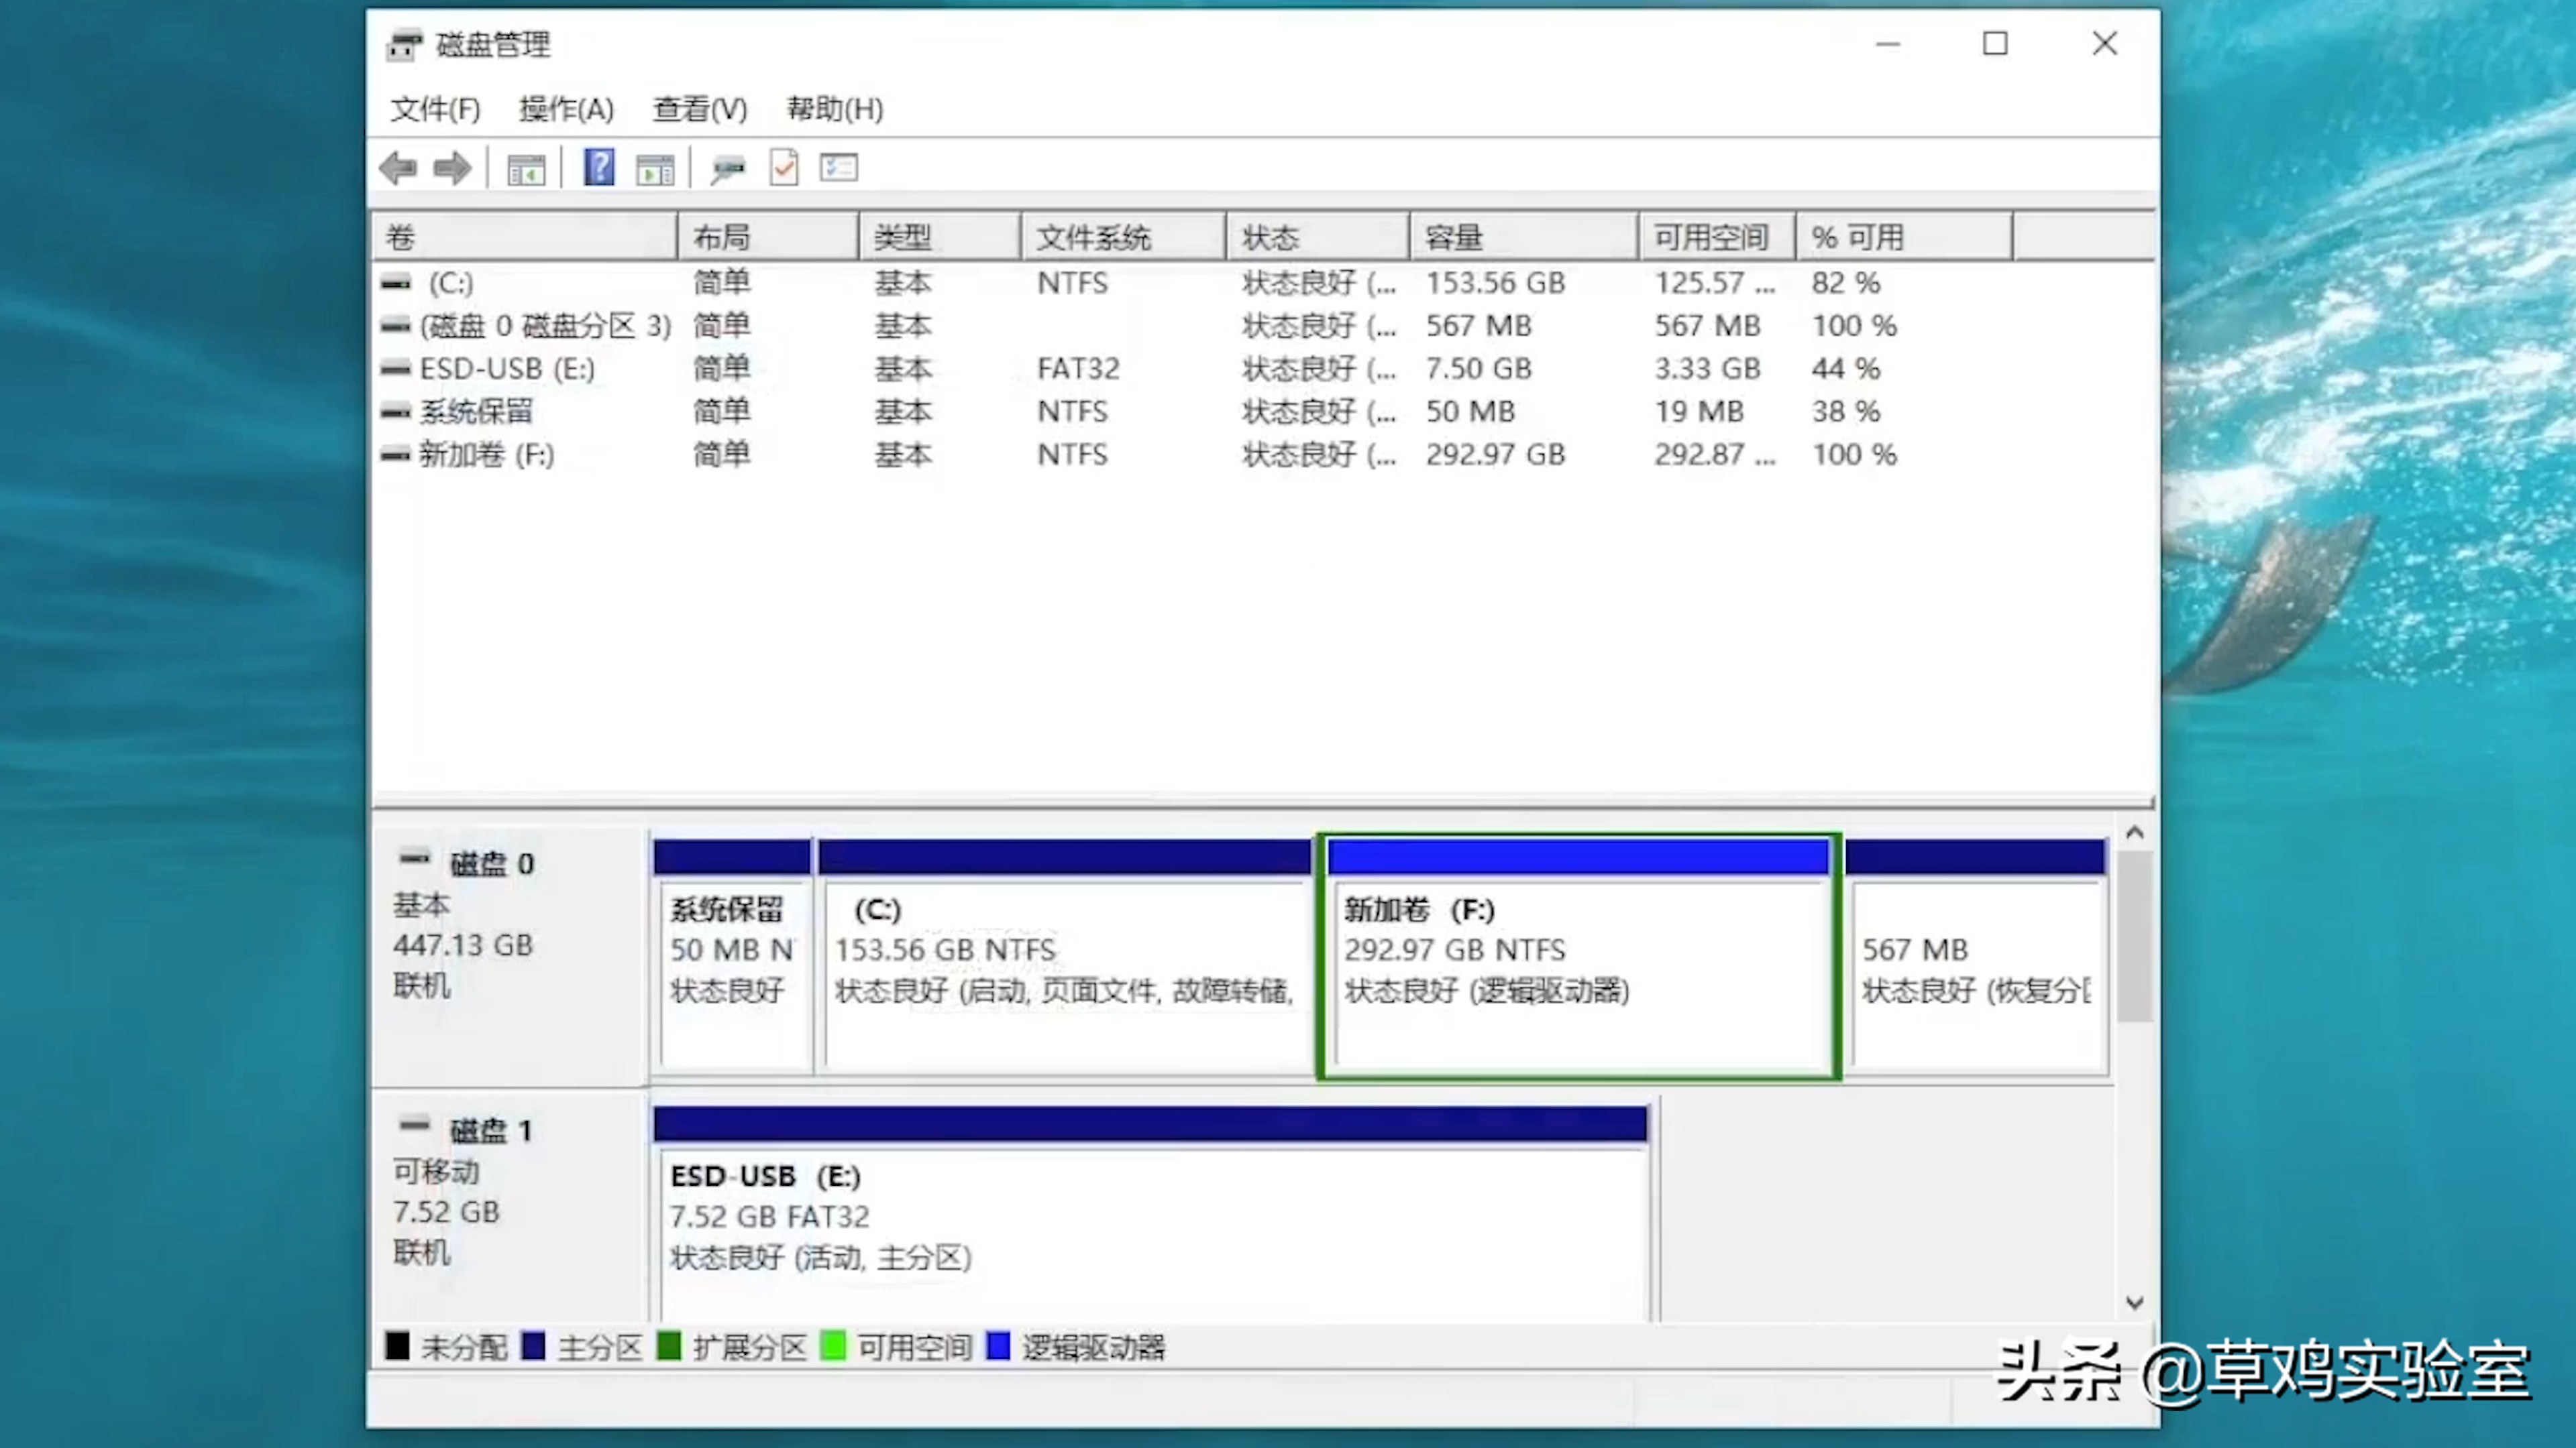Click the Back arrow toolbar icon
The image size is (2576, 1448).
coord(398,168)
